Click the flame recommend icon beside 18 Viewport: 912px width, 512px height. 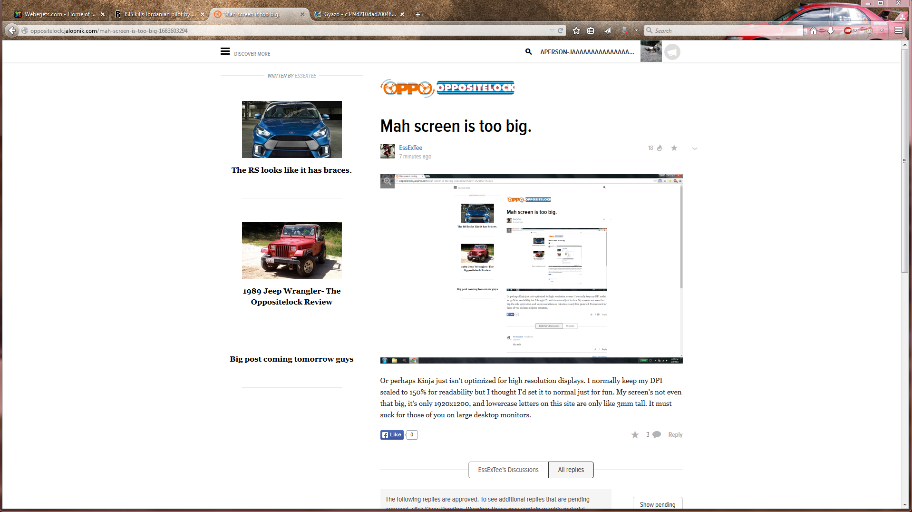point(660,148)
